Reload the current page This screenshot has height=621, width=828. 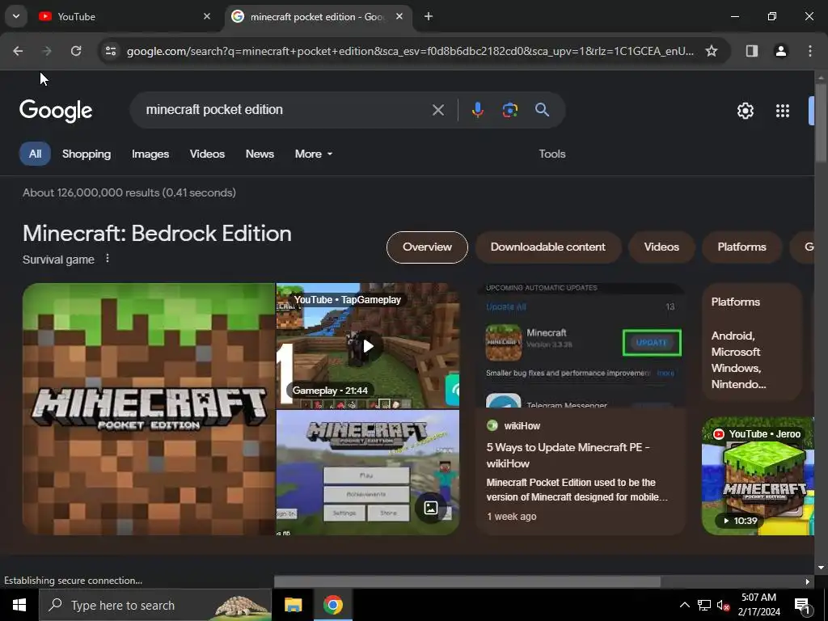(76, 51)
